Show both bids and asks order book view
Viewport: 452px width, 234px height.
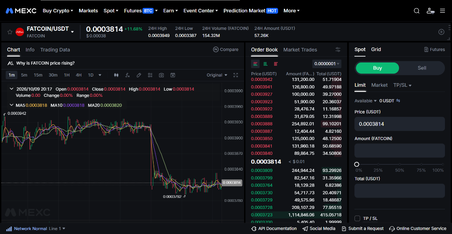256,64
